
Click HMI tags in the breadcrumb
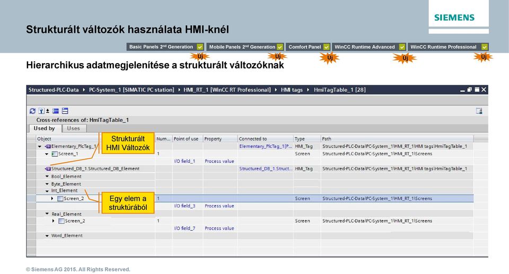click(x=292, y=90)
